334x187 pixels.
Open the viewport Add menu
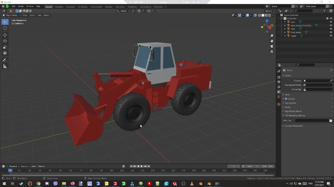39,15
